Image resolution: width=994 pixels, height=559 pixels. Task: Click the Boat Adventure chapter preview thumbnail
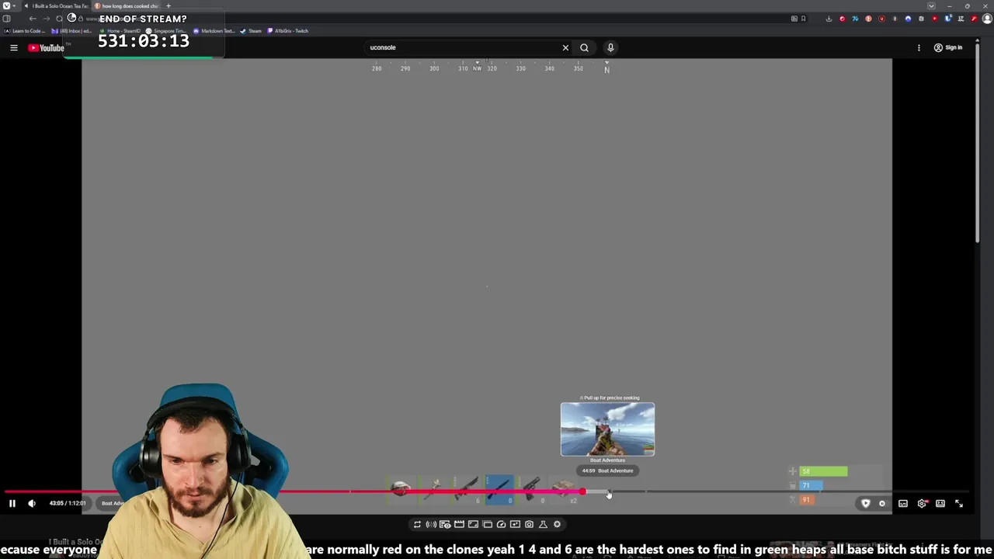[x=607, y=429]
